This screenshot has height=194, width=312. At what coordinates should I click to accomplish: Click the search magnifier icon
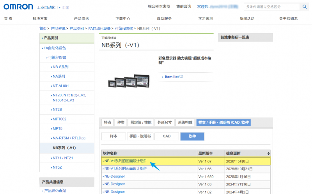coord(305,7)
